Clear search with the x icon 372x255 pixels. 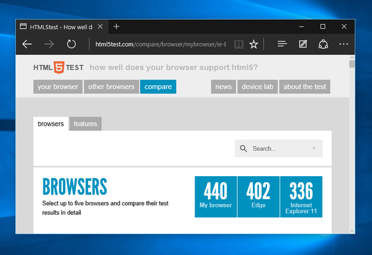pos(314,148)
